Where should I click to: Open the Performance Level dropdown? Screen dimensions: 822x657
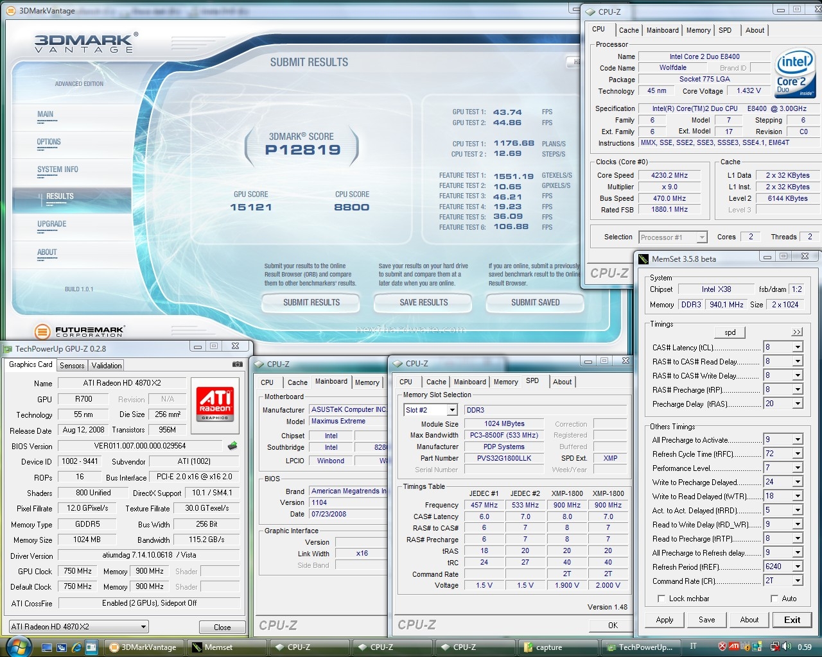pyautogui.click(x=798, y=468)
